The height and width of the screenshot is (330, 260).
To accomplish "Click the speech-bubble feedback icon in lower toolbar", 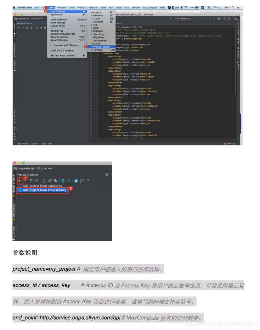I will [82, 181].
